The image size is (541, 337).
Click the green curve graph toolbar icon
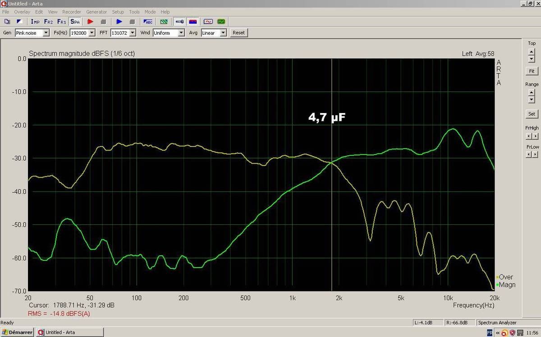221,21
